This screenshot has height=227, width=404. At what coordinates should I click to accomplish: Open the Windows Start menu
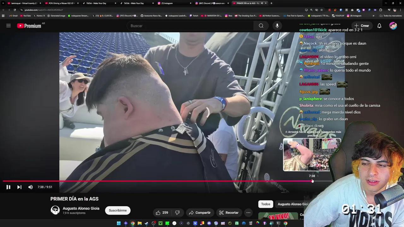119,223
